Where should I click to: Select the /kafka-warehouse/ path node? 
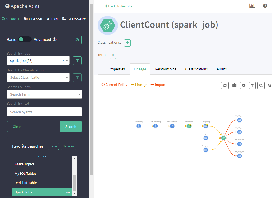pyautogui.click(x=172, y=126)
